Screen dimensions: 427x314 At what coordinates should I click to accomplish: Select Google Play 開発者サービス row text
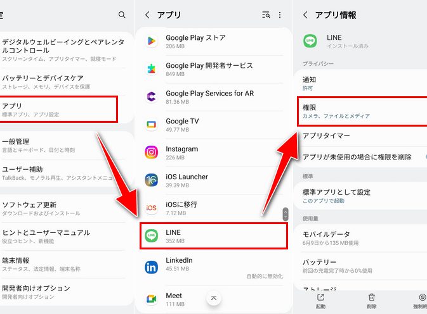[209, 69]
